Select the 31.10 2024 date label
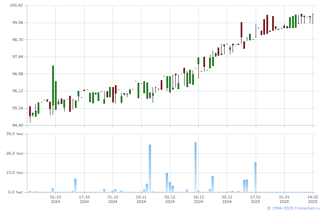The image size is (323, 211). coord(113,199)
